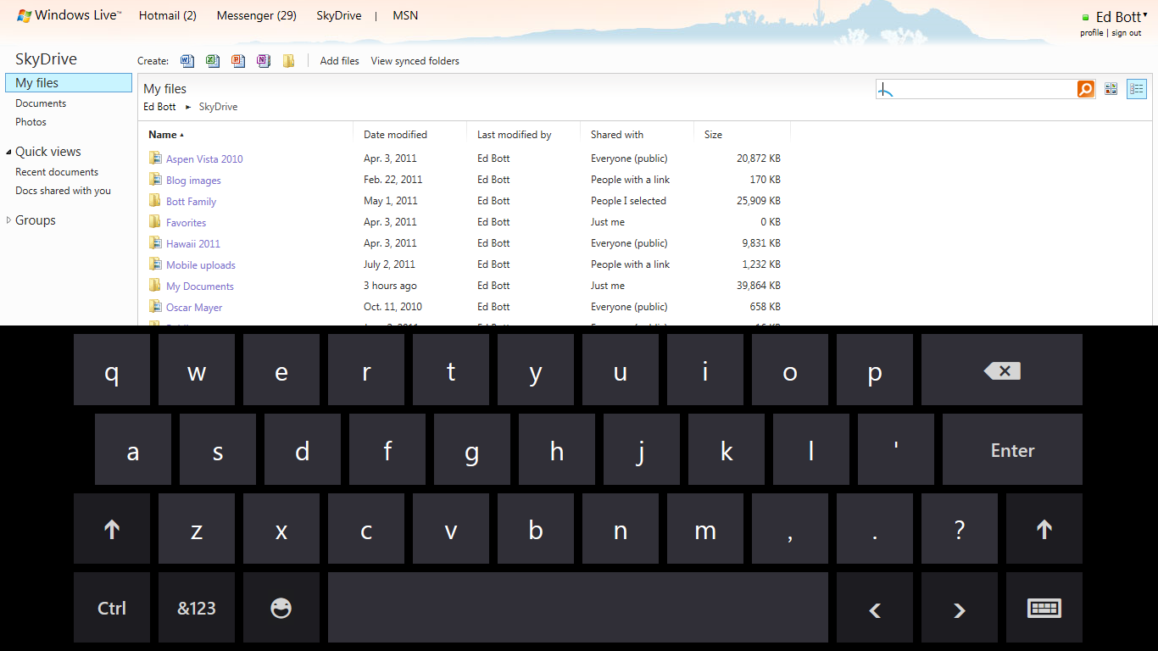Tap the Ctrl key
Viewport: 1158px width, 651px height.
pyautogui.click(x=112, y=608)
